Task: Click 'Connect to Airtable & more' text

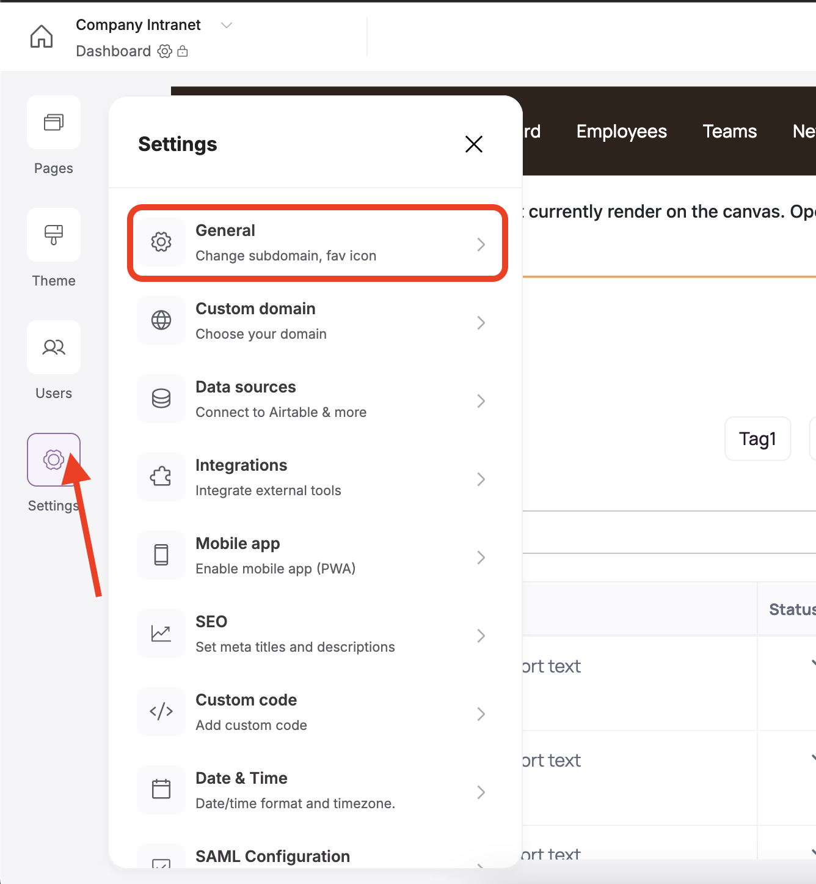Action: [281, 412]
